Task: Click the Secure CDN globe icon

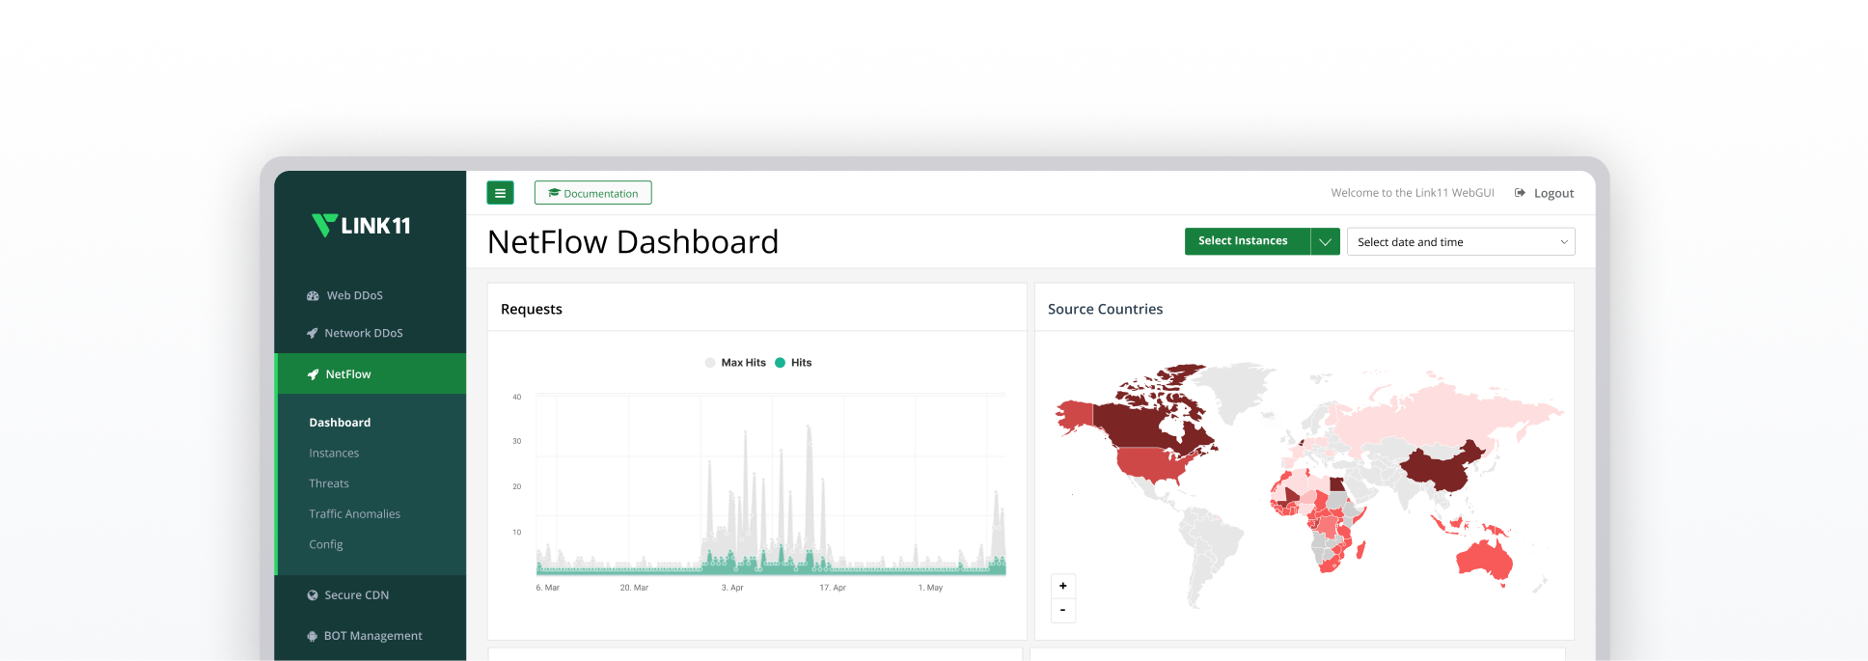Action: [x=313, y=595]
